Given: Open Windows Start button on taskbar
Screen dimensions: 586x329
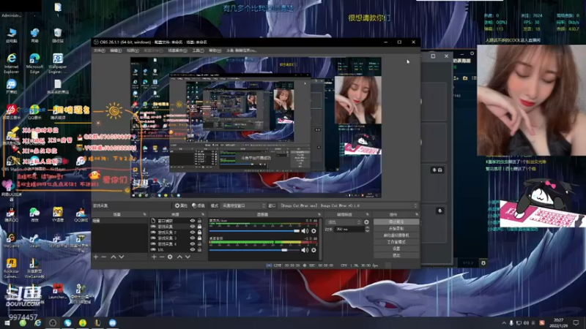Looking at the screenshot, I should click(x=7, y=322).
